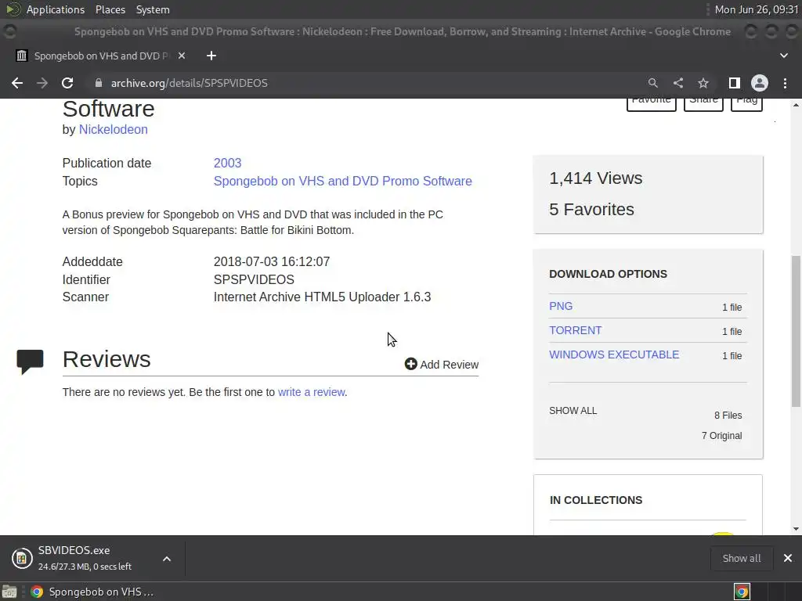Download the TORRENT option

(576, 330)
